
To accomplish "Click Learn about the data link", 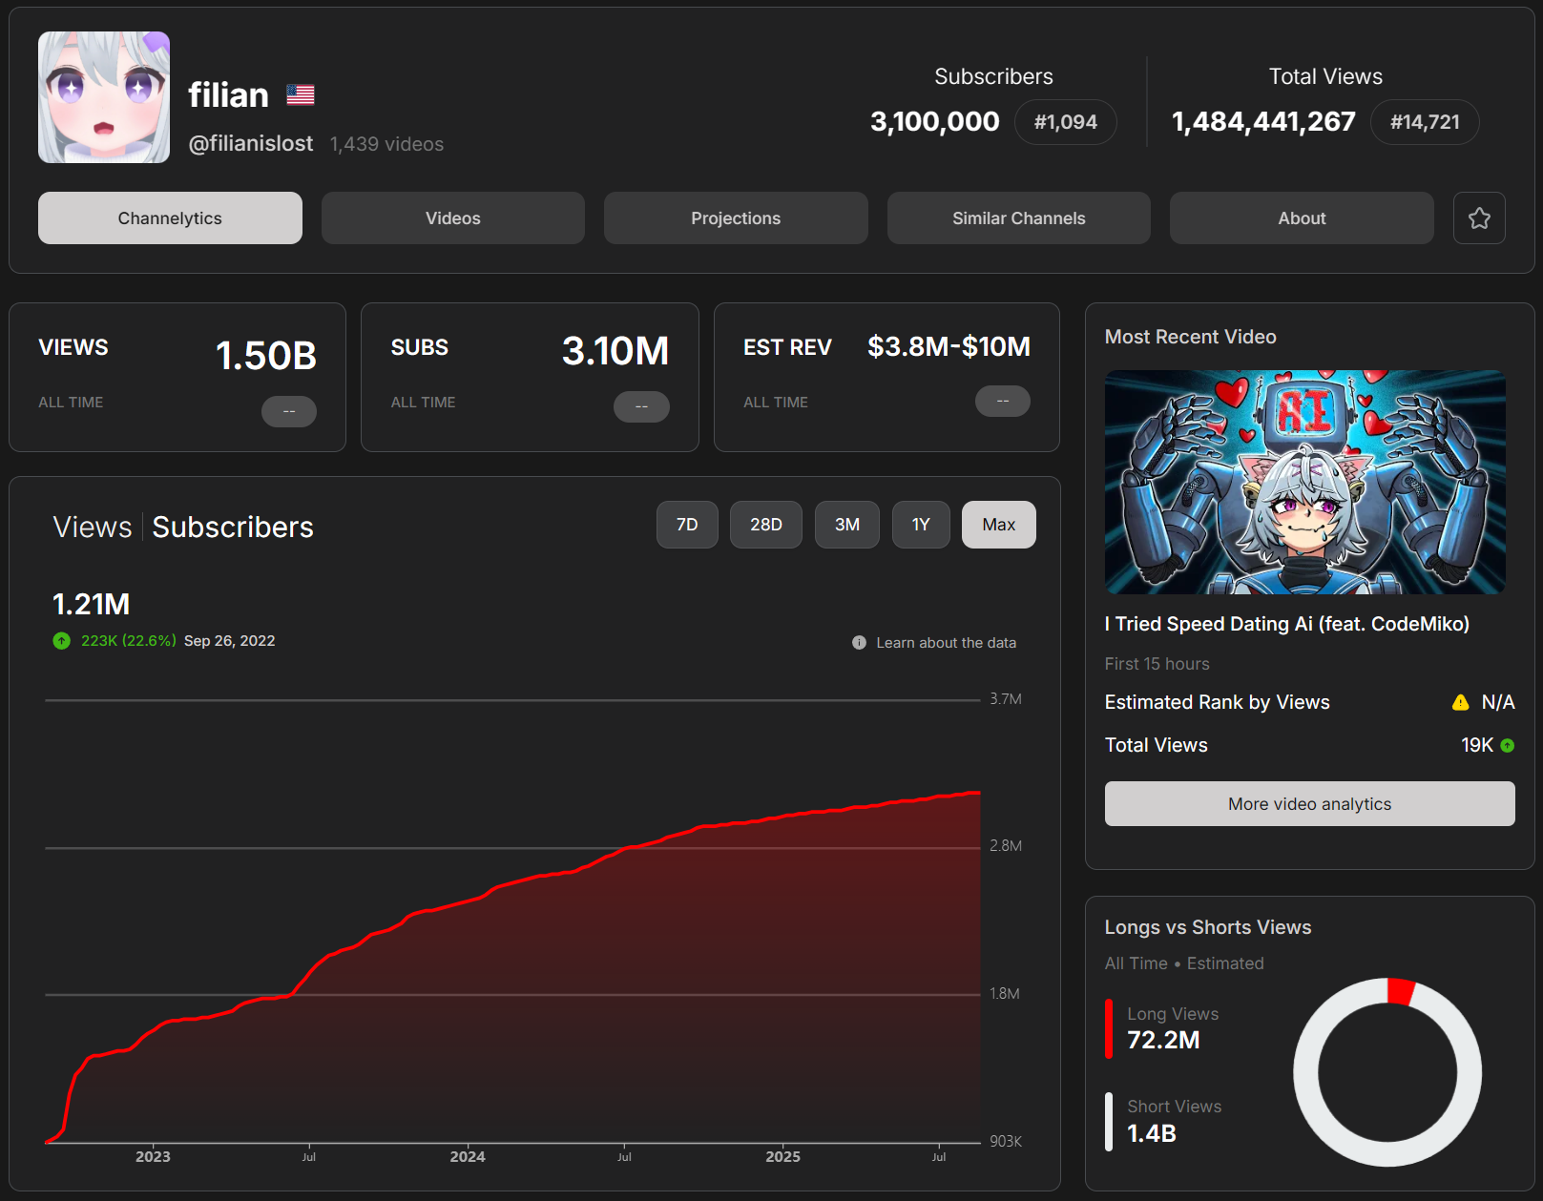I will 947,643.
